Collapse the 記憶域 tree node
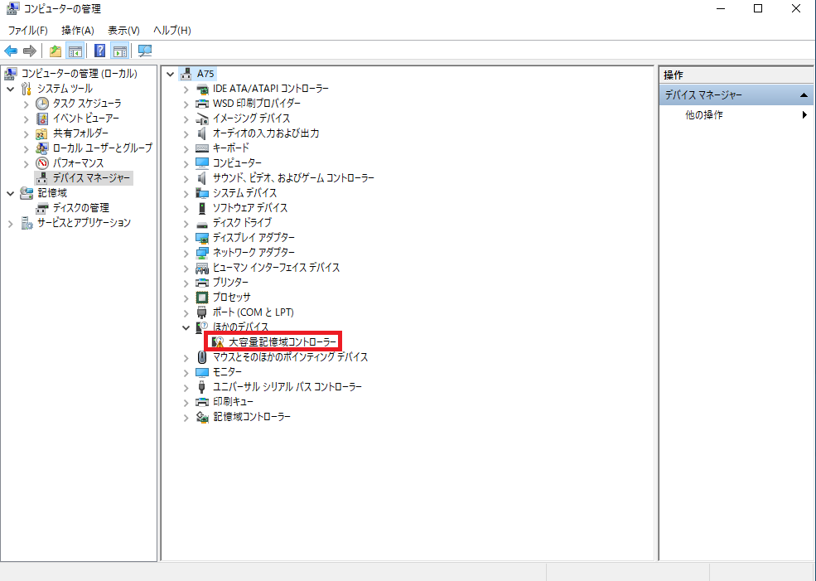816x581 pixels. point(11,194)
